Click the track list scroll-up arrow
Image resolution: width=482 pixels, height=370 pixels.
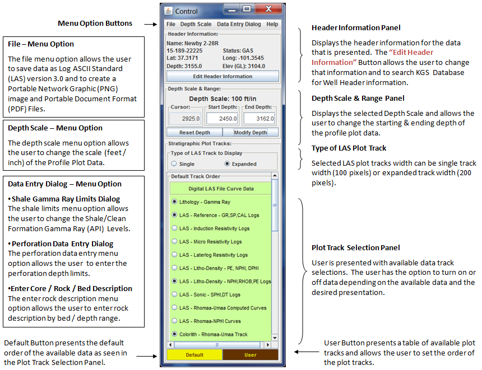tap(275, 176)
